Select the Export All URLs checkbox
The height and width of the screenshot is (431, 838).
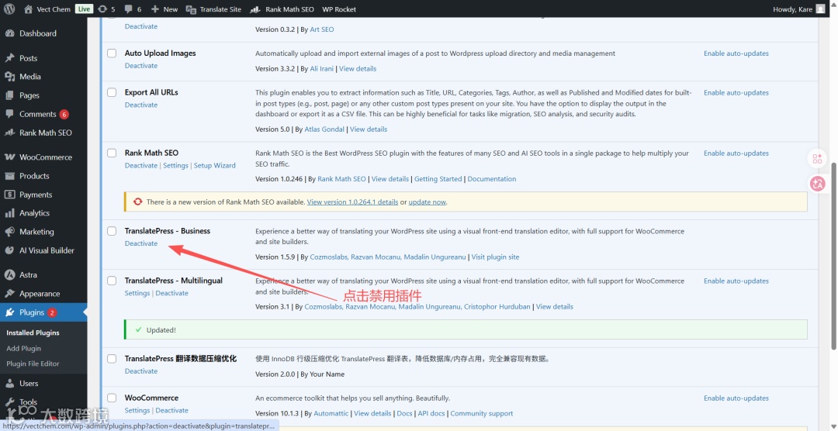pos(112,92)
